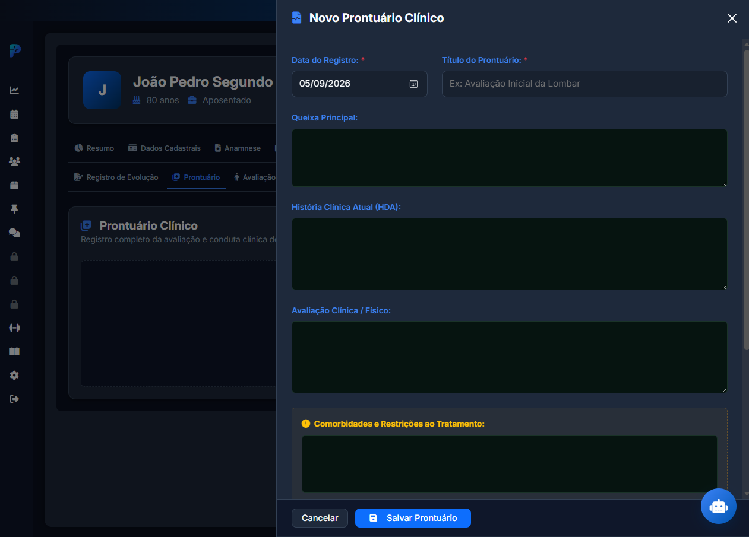Open the settings gear icon
749x537 pixels.
point(14,375)
